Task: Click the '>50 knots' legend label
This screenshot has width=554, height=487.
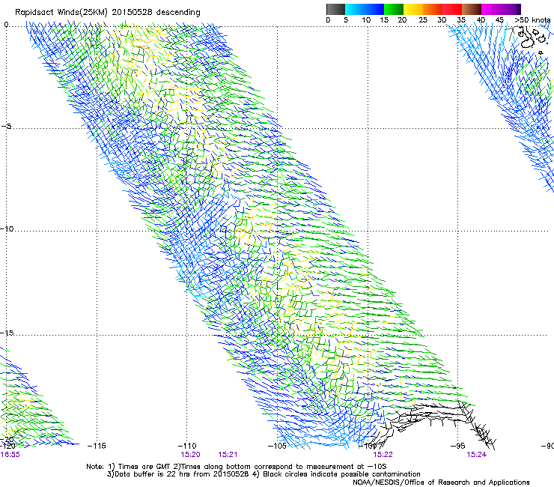Action: 532,20
